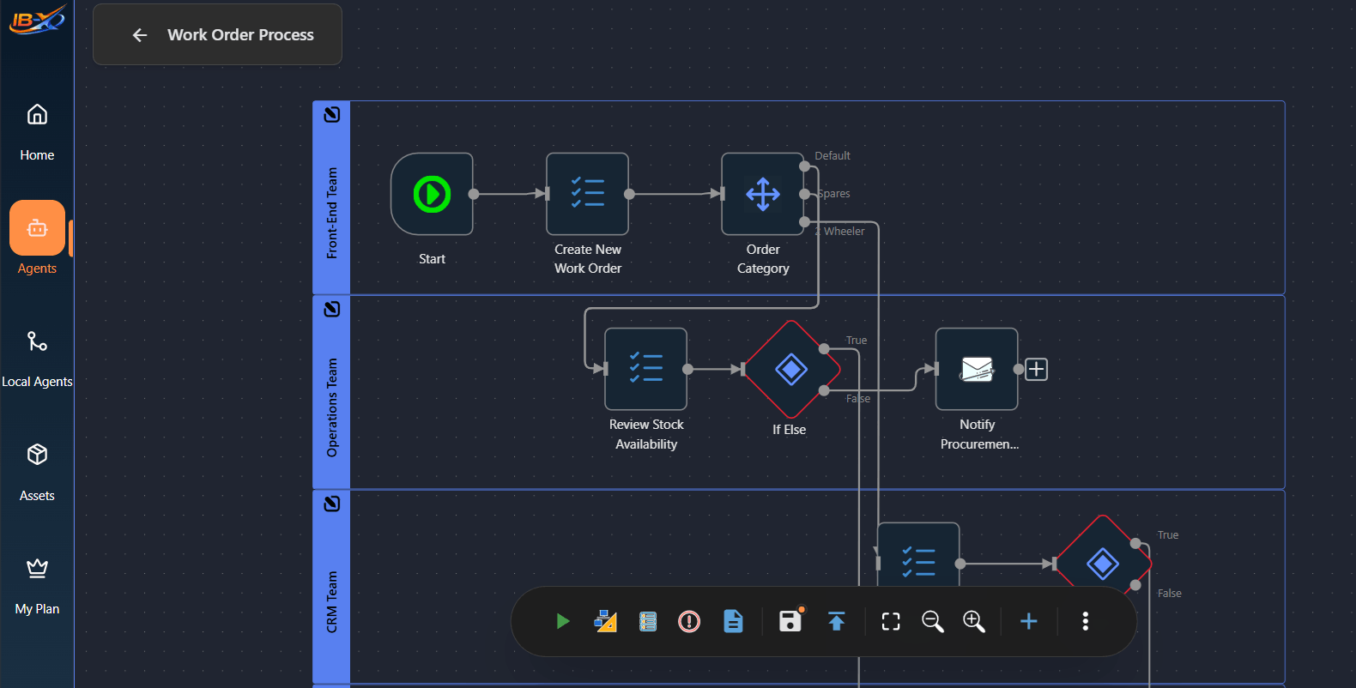The height and width of the screenshot is (688, 1356).
Task: Toggle the Front-End Team lane header icon
Action: click(332, 114)
